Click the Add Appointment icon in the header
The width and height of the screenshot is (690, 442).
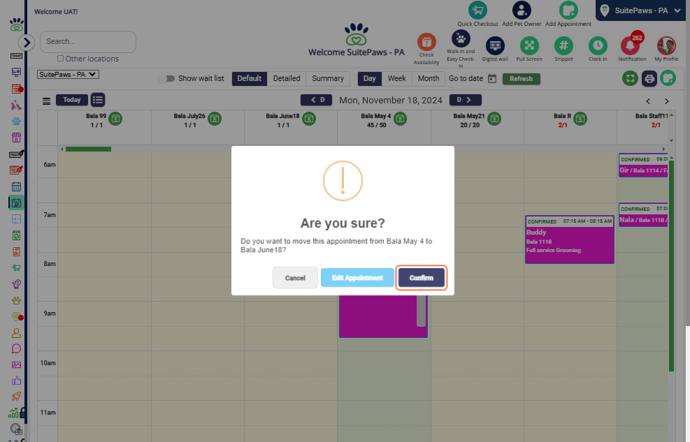point(568,10)
